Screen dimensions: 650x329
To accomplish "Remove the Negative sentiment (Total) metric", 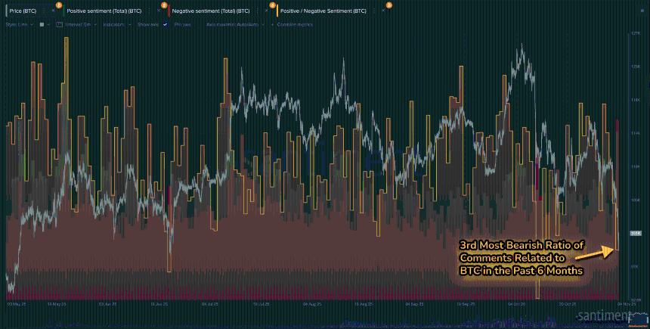I will click(x=266, y=11).
